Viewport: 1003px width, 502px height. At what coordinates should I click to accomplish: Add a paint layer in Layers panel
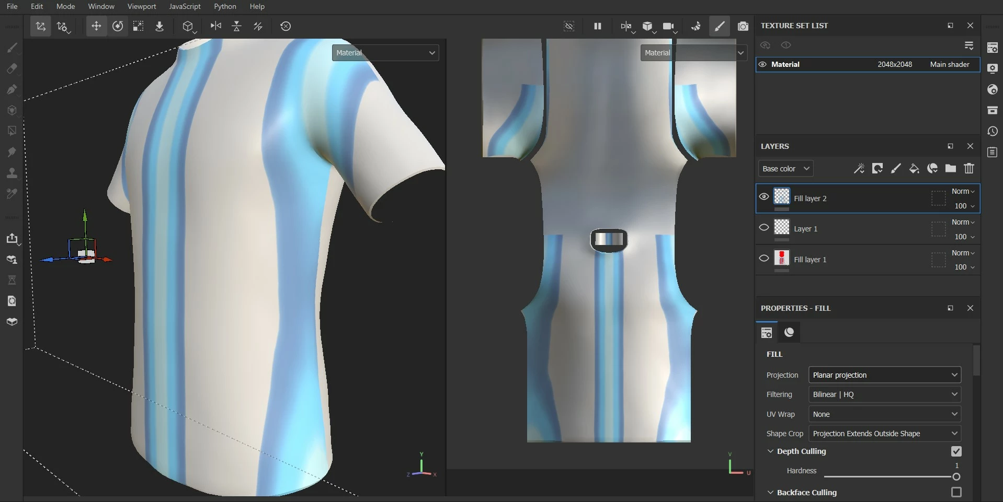coord(896,168)
